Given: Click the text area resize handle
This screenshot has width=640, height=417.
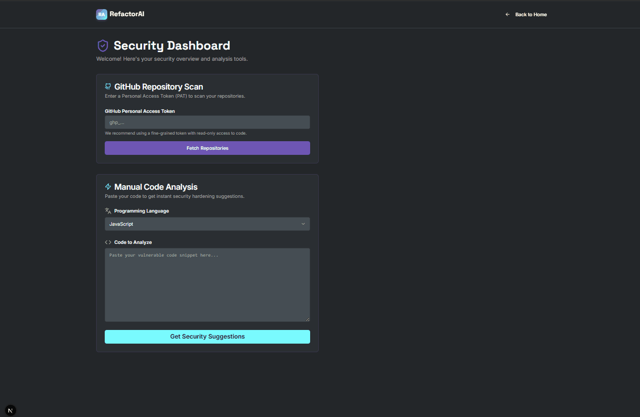Looking at the screenshot, I should (307, 319).
